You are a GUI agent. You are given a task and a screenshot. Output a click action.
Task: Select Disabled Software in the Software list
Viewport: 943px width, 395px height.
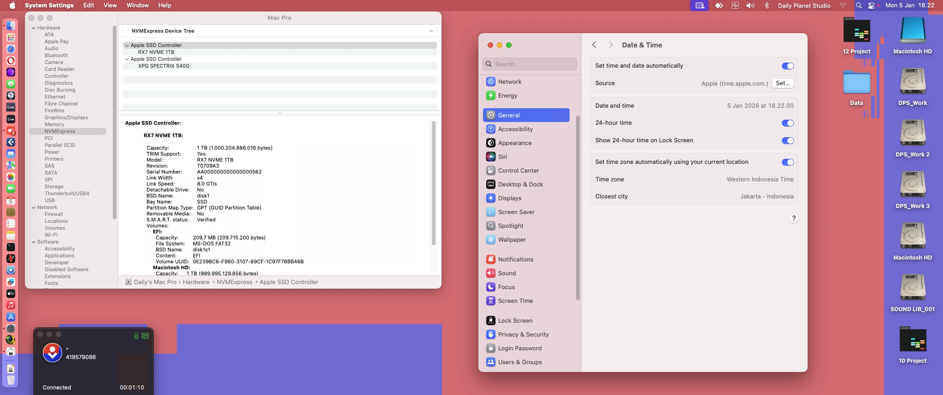[66, 269]
